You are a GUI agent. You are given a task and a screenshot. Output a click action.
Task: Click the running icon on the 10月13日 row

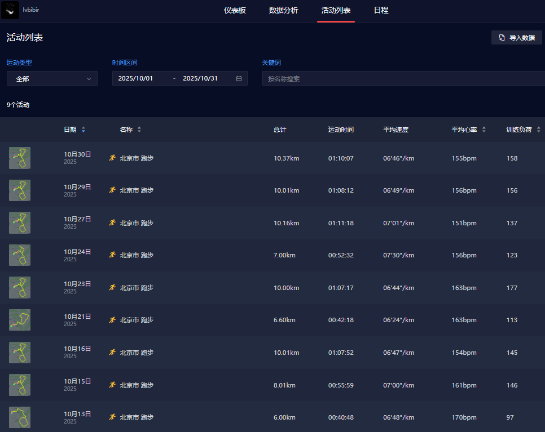(112, 417)
